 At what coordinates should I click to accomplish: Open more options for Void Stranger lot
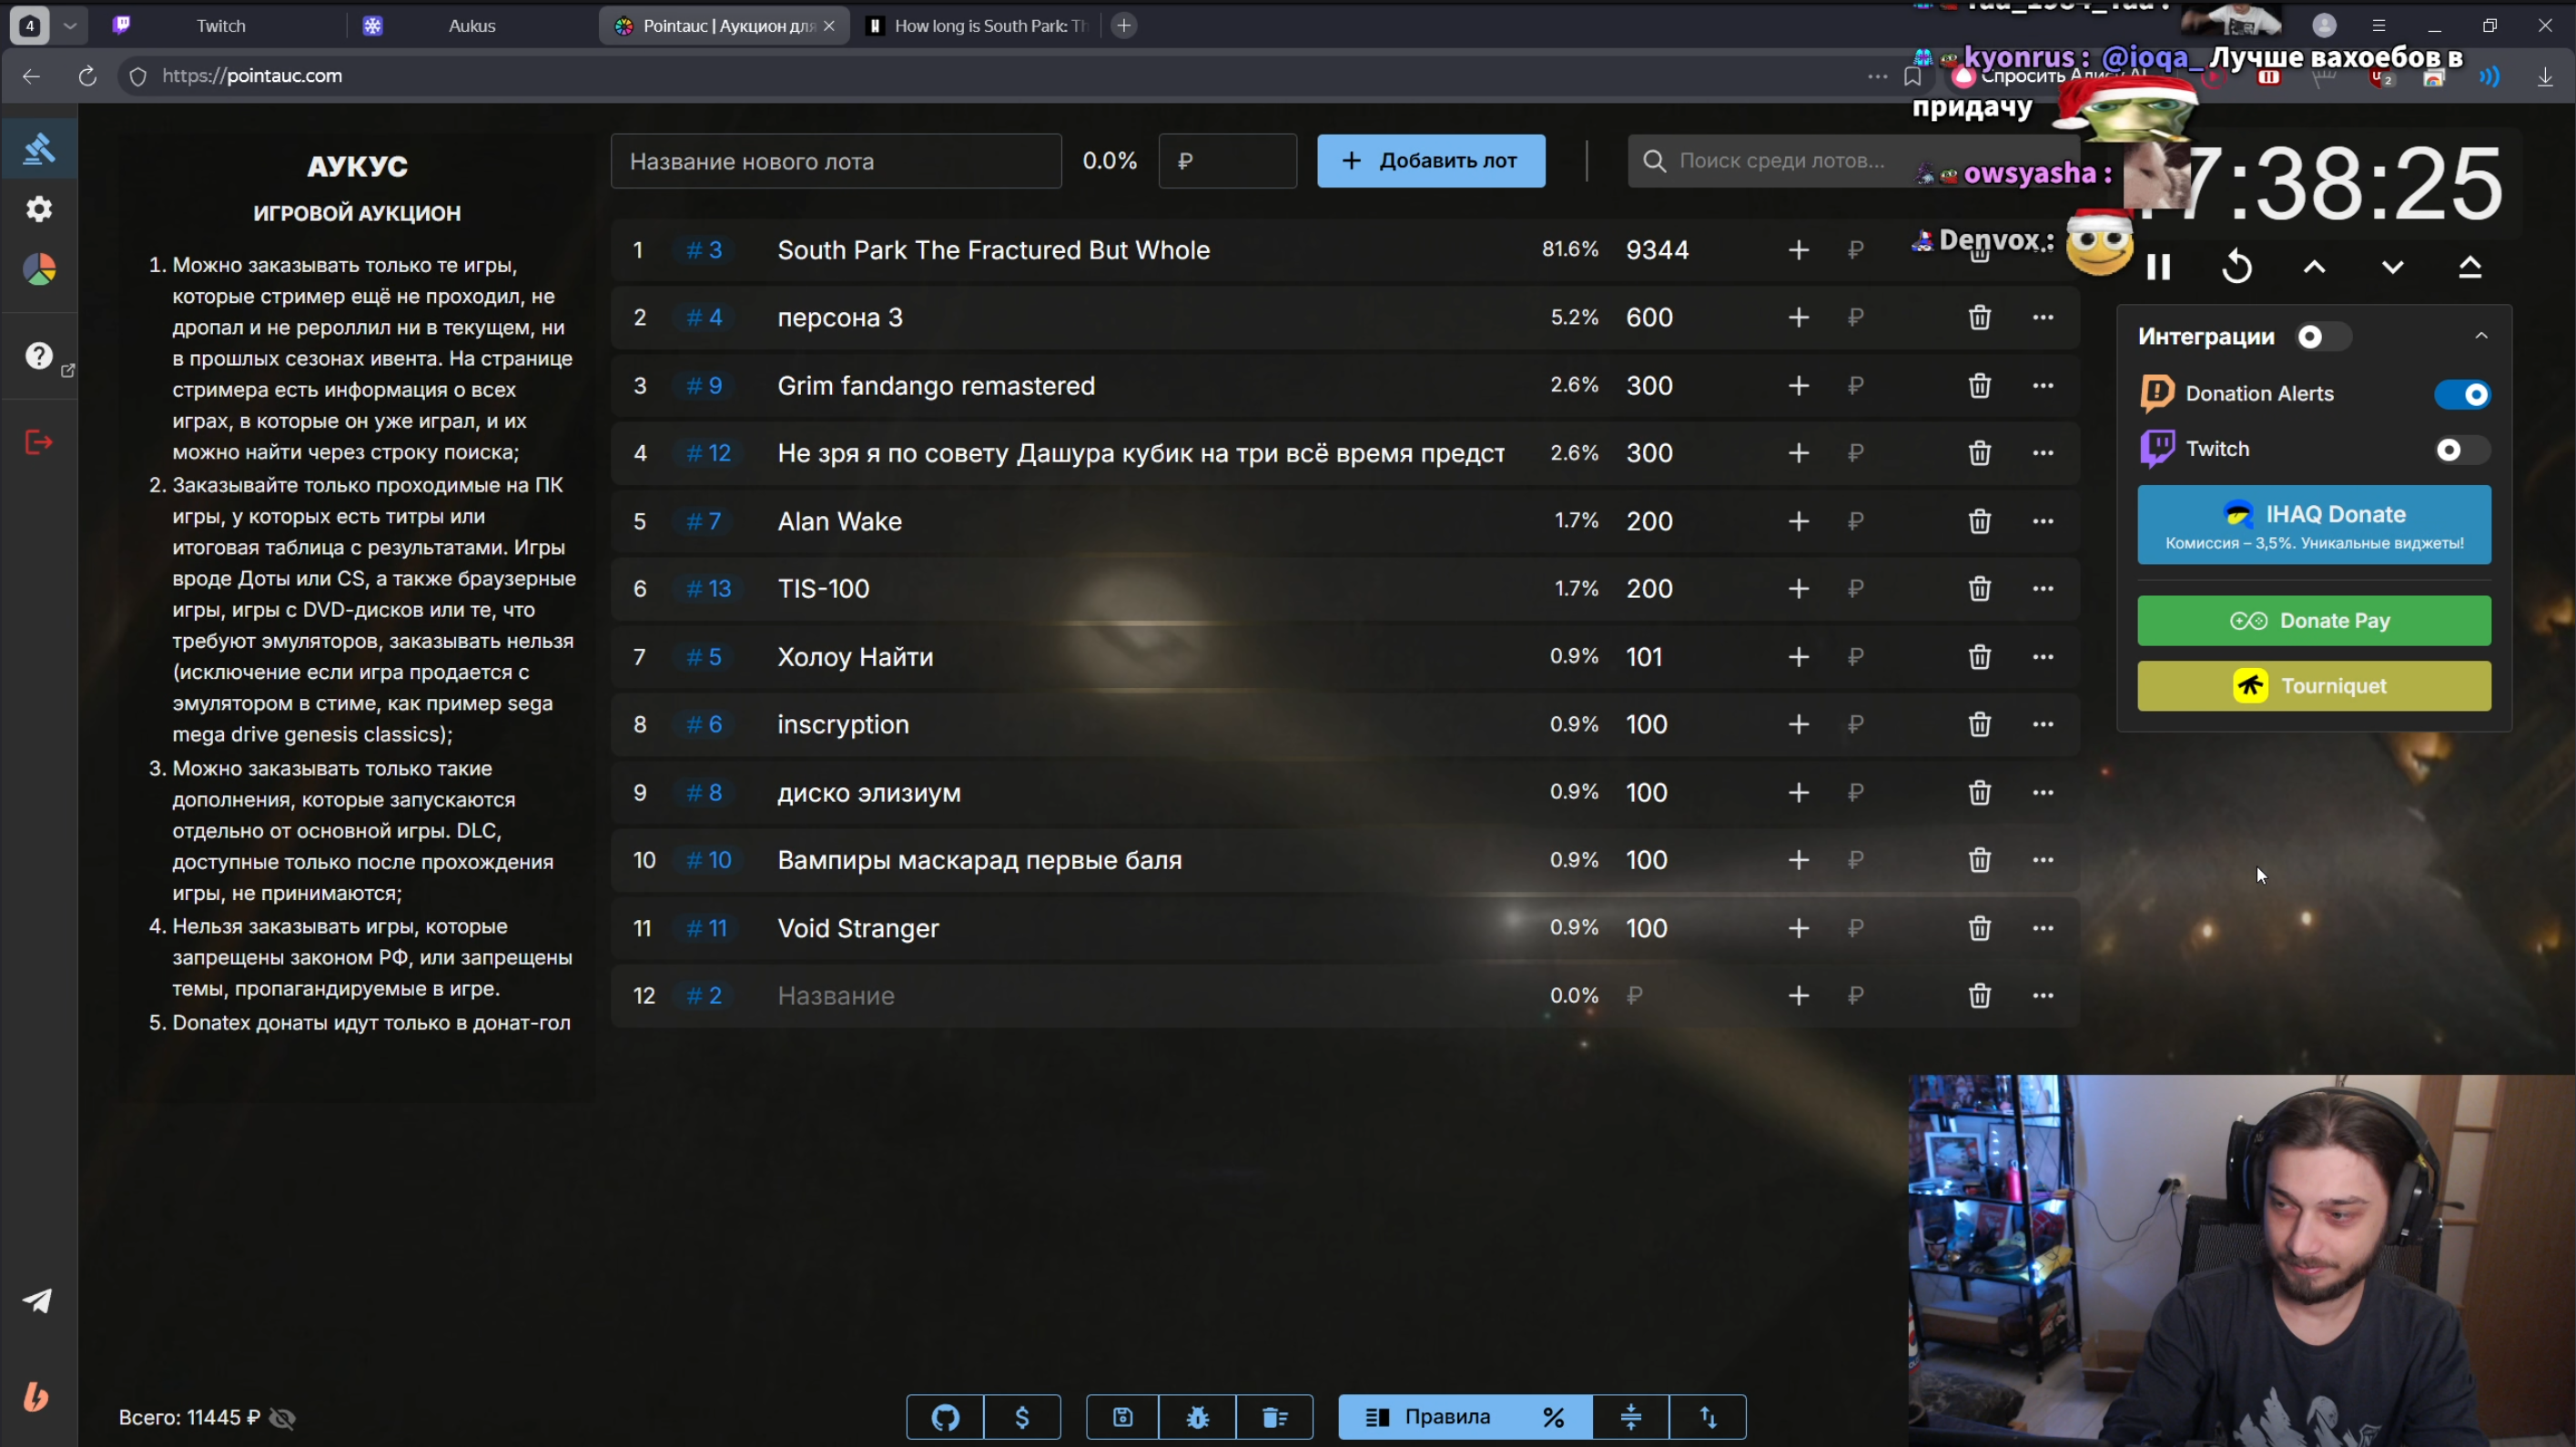tap(2043, 928)
